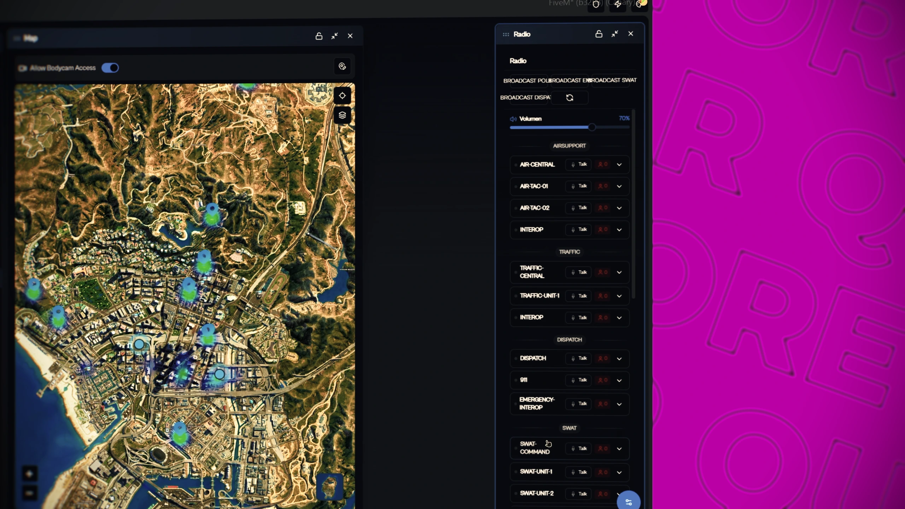Click the member count icon on SWAT-UNIT-1
Viewport: 905px width, 509px height.
603,472
